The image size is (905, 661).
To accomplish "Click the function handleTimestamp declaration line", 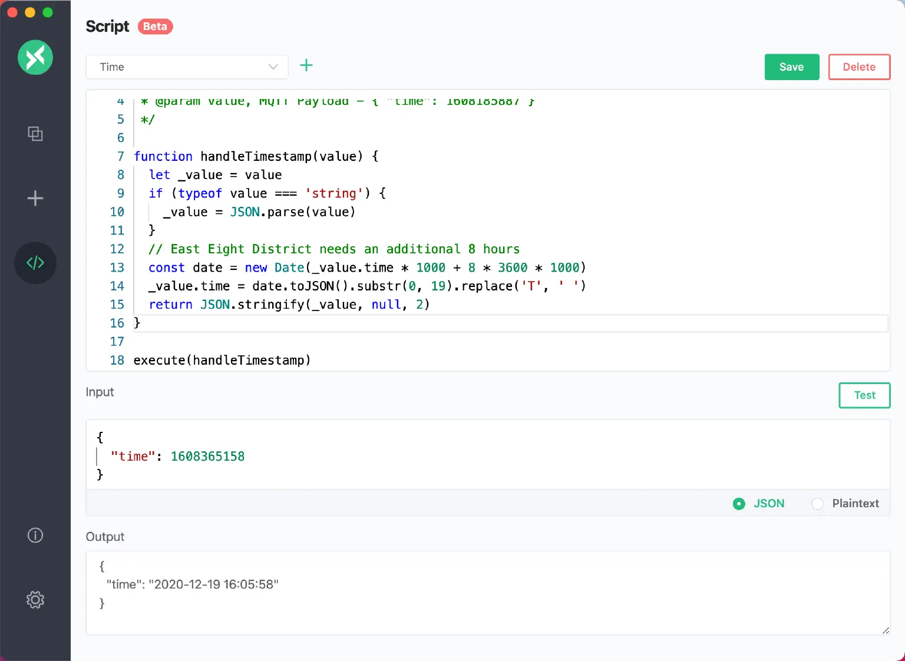I will click(256, 156).
